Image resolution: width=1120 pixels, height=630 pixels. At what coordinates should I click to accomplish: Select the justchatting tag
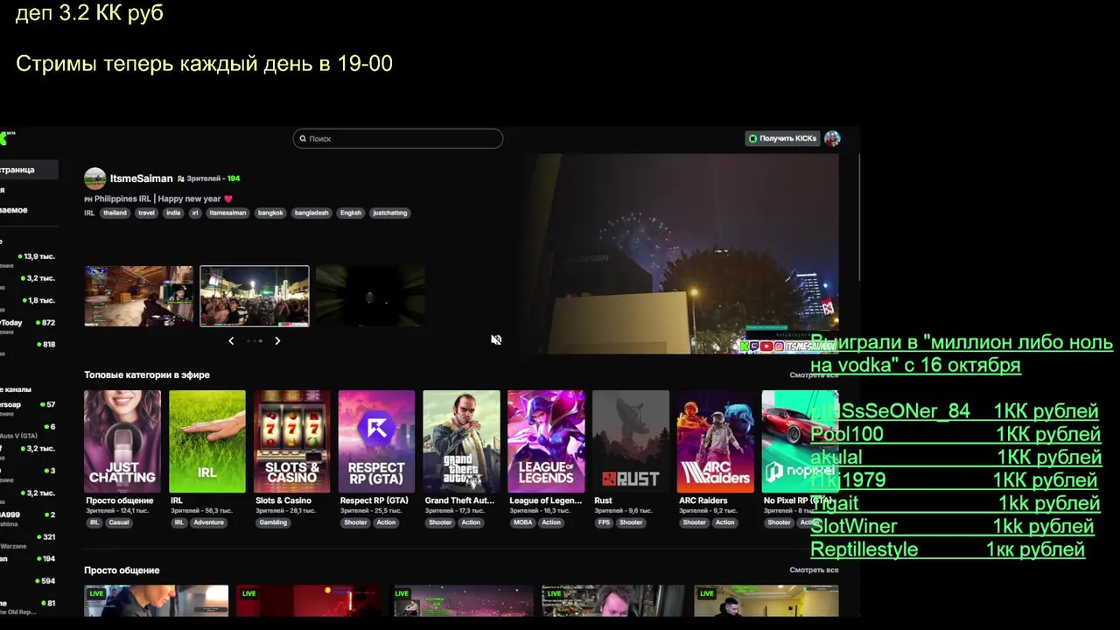[390, 213]
